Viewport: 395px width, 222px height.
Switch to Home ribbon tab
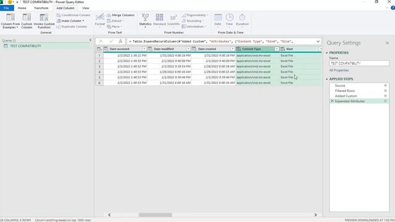point(22,8)
